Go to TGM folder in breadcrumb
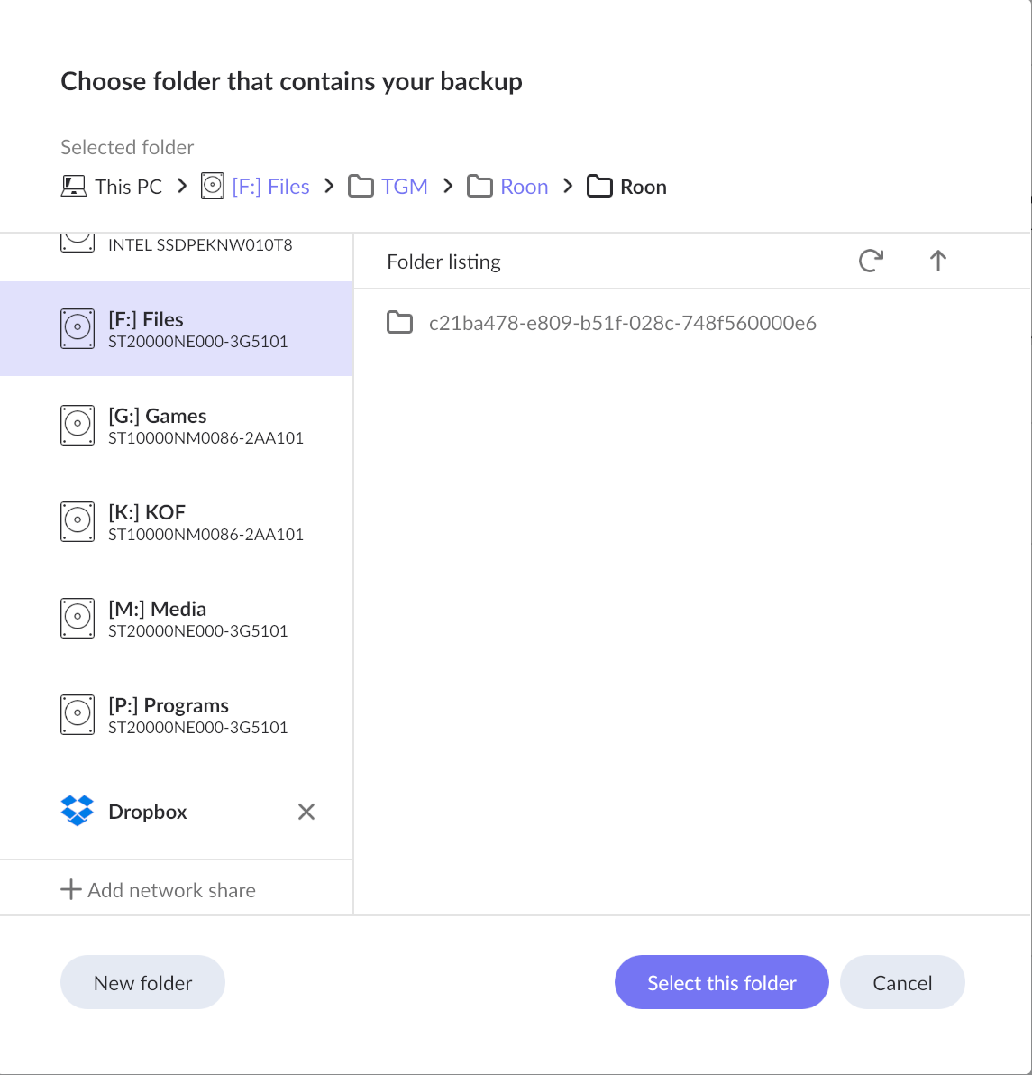The height and width of the screenshot is (1075, 1032). pyautogui.click(x=404, y=187)
